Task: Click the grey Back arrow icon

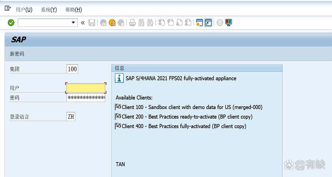Action: [x=103, y=22]
